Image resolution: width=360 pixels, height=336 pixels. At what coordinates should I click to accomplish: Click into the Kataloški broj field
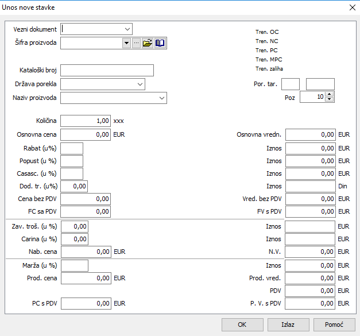[x=107, y=70]
